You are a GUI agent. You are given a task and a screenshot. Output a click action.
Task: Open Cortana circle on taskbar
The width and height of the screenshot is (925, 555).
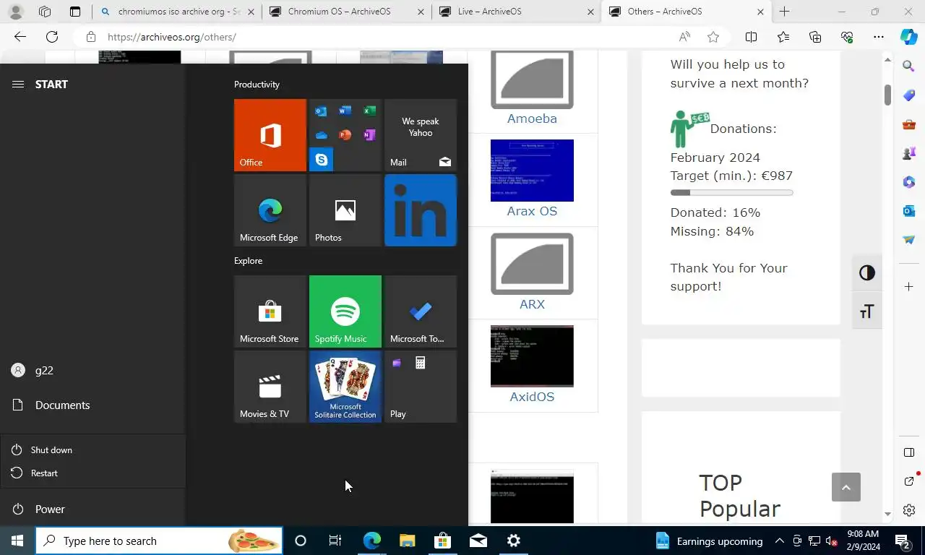pos(301,541)
